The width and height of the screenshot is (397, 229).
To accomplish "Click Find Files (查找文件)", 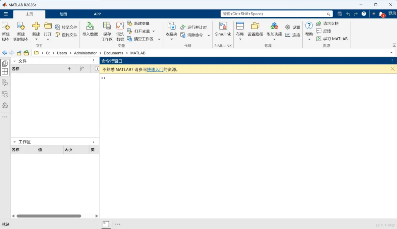I will click(x=66, y=35).
